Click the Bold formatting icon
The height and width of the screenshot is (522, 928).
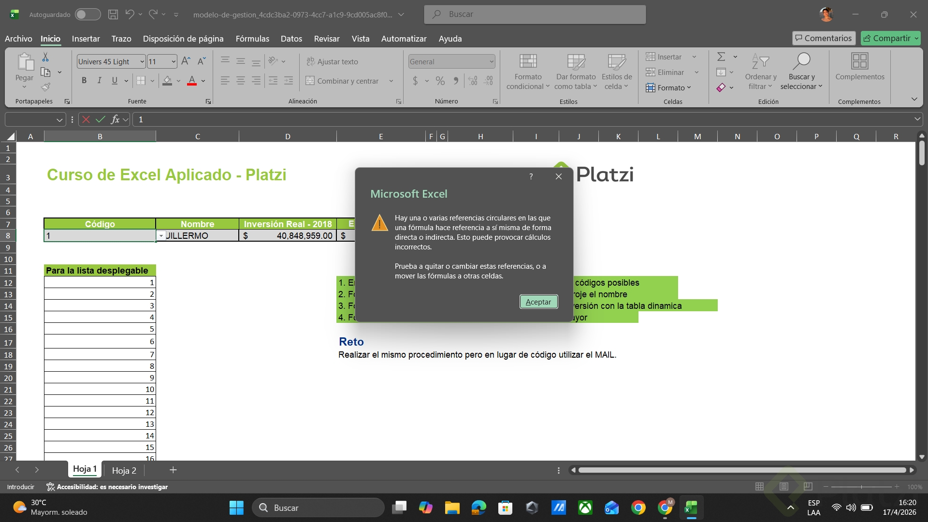[84, 81]
